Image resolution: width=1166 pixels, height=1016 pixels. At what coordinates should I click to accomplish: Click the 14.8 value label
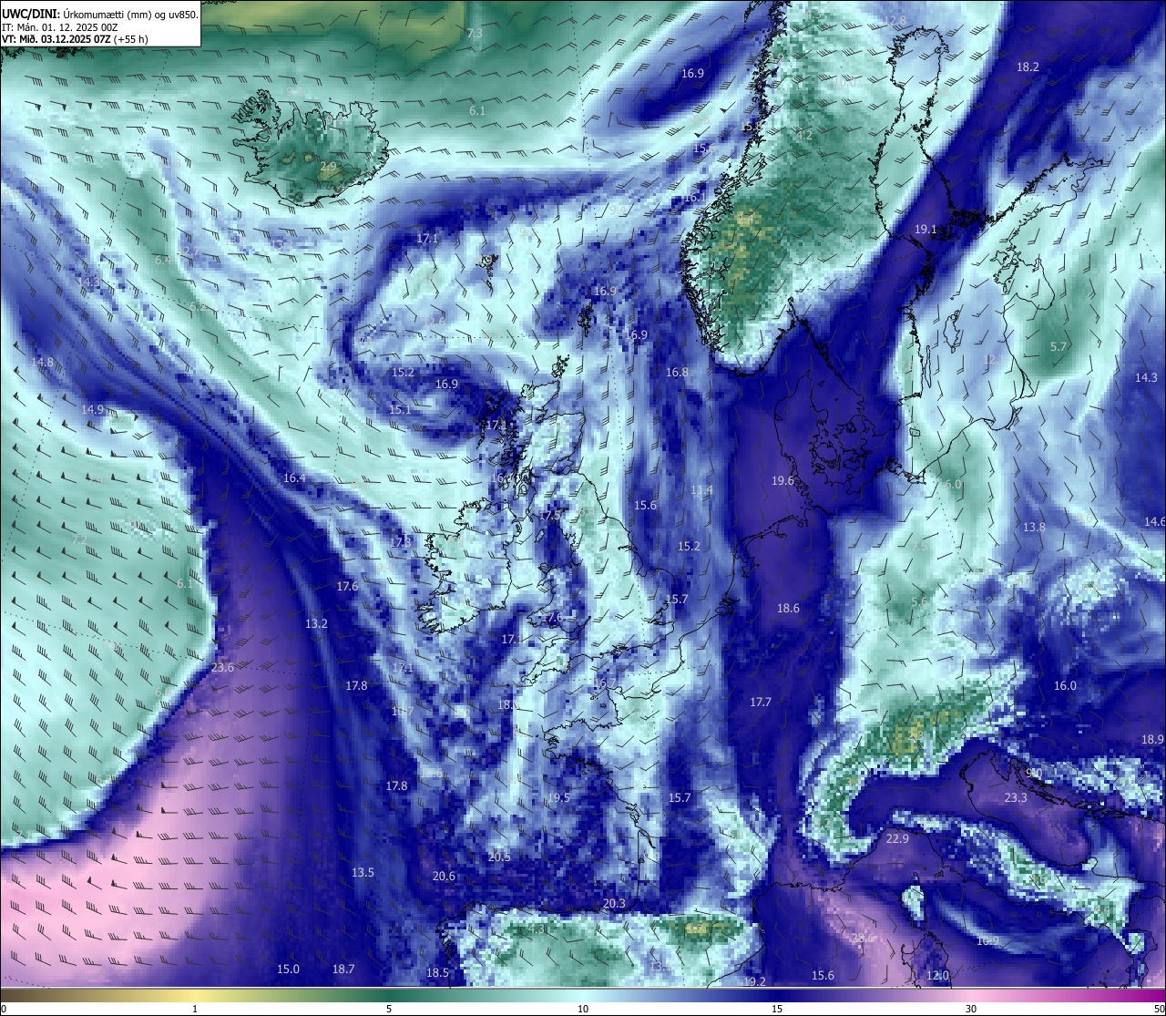coord(42,362)
